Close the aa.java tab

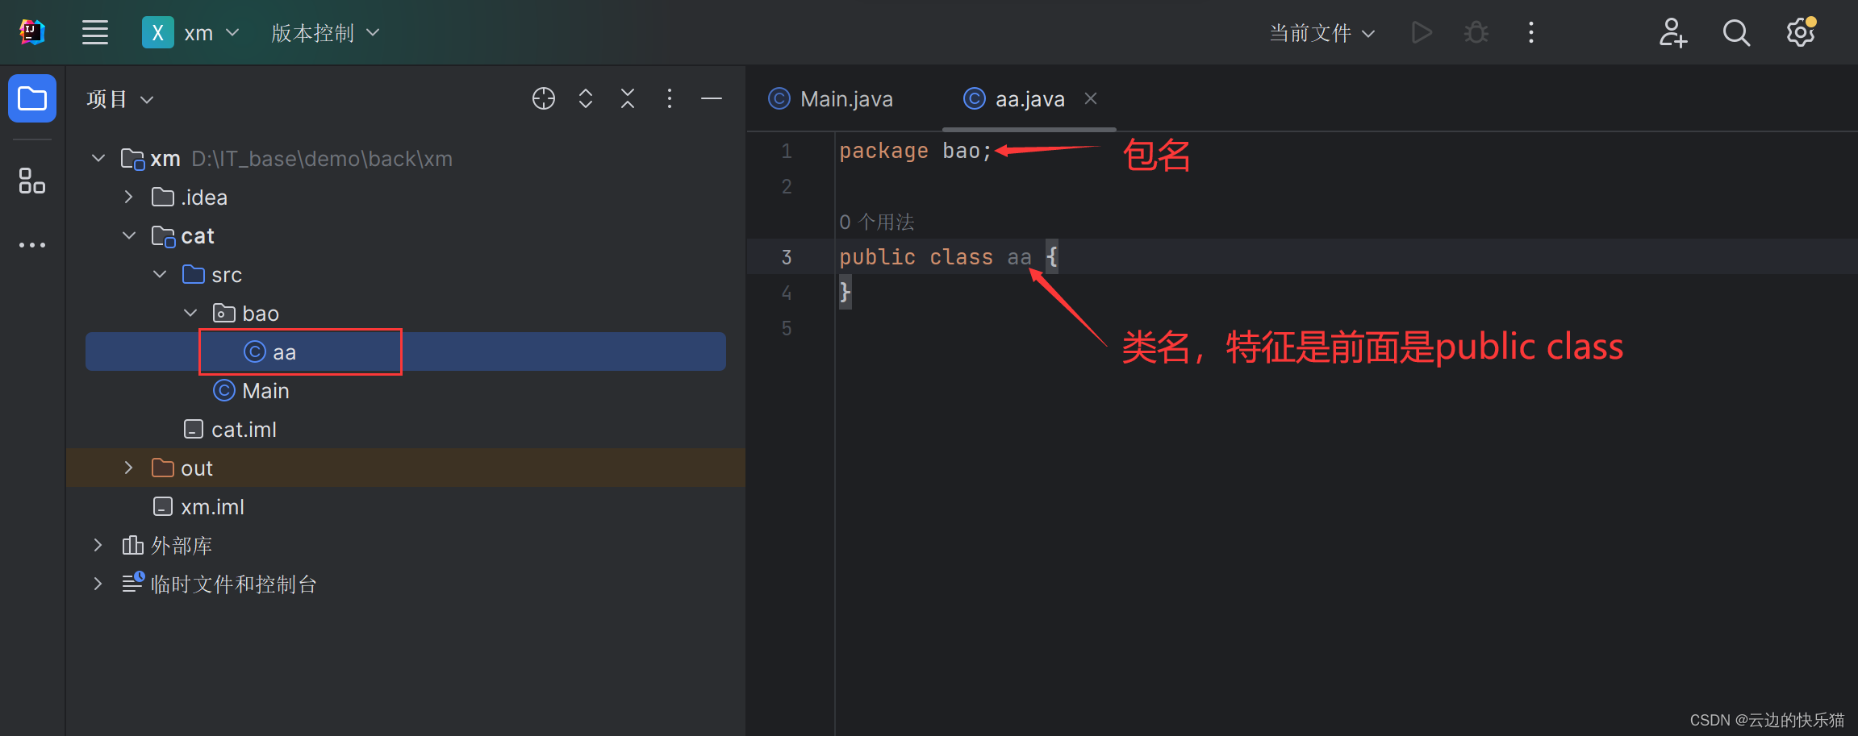pos(1091,98)
